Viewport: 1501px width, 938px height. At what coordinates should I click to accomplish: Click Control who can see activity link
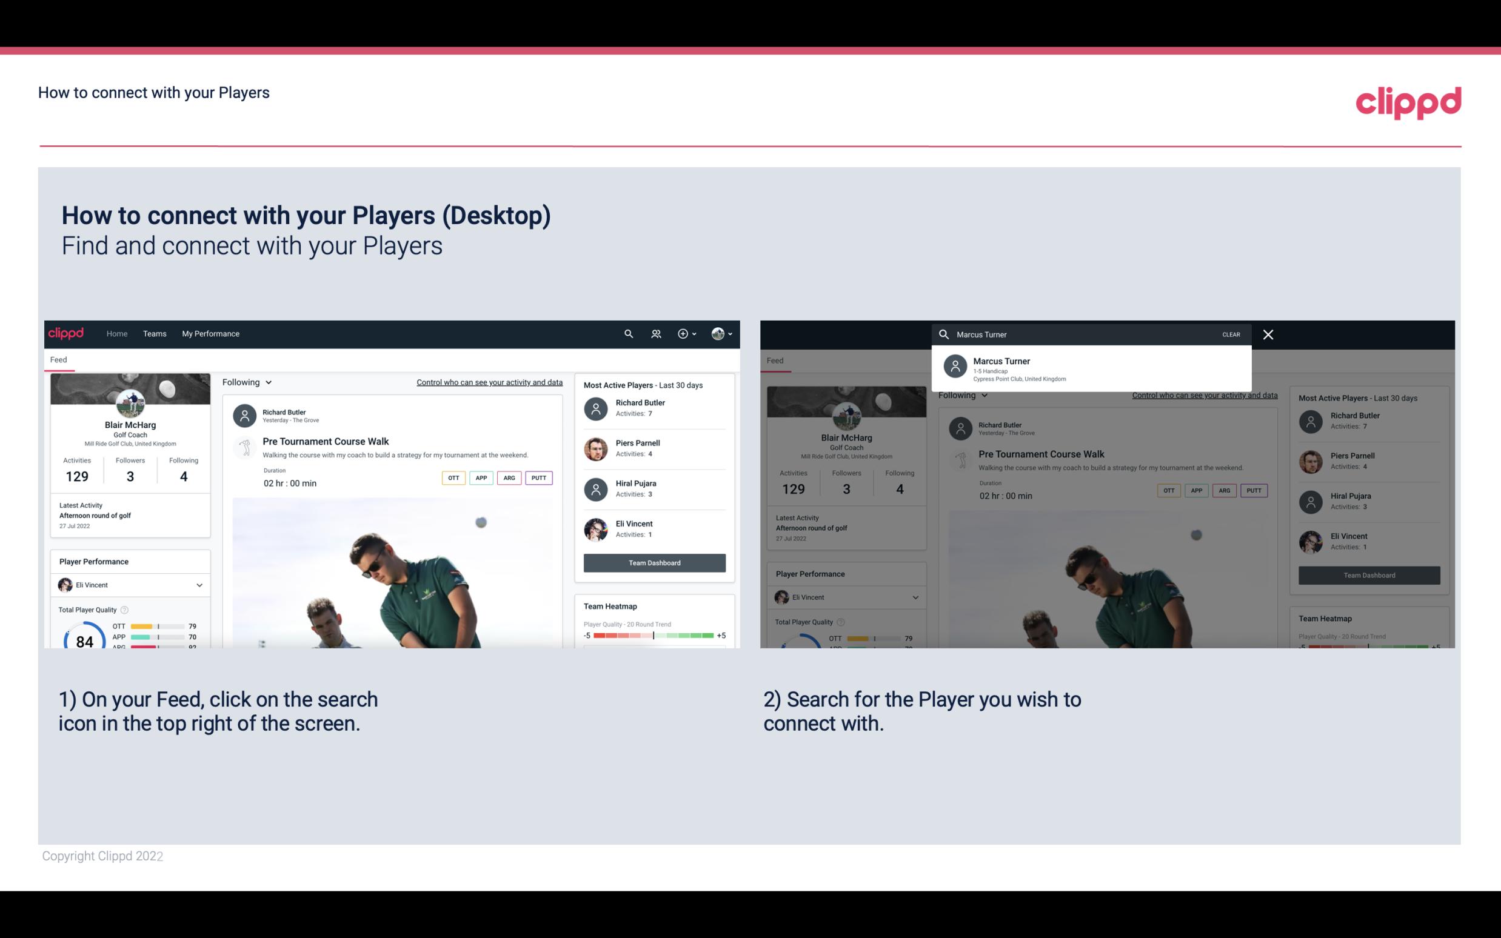[489, 382]
